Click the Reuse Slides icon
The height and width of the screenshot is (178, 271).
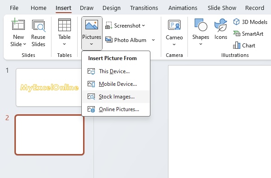(38, 26)
